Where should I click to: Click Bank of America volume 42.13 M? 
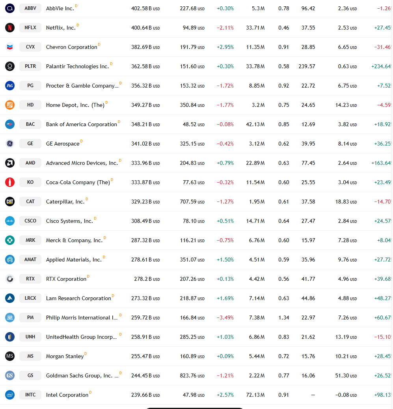tap(255, 124)
